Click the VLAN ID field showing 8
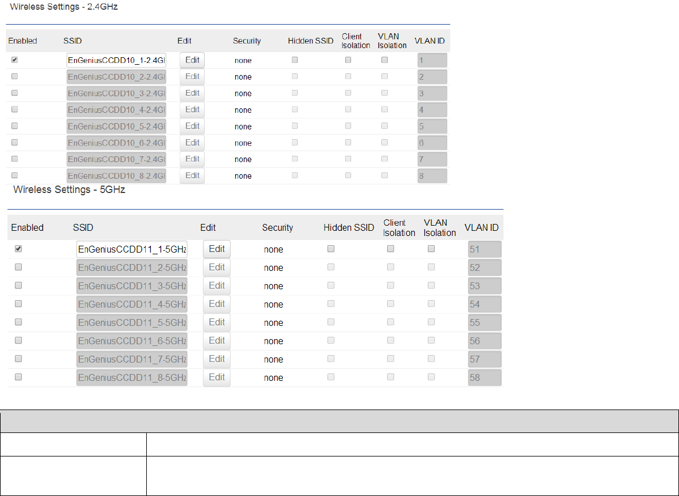Screen dimensions: 679x496 (432, 176)
